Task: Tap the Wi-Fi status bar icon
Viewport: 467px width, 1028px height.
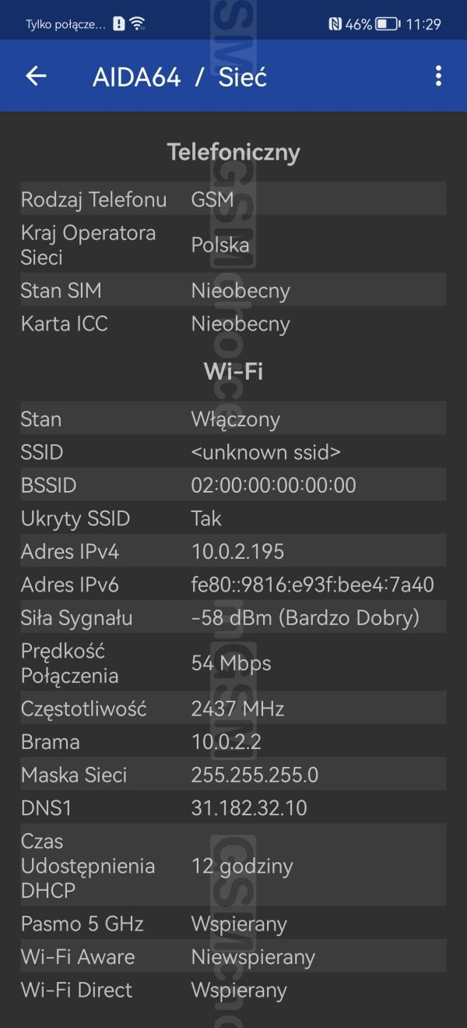Action: tap(138, 23)
